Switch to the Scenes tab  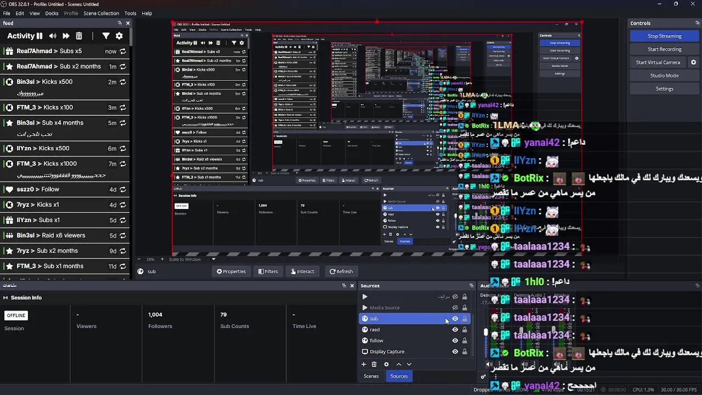(x=371, y=376)
